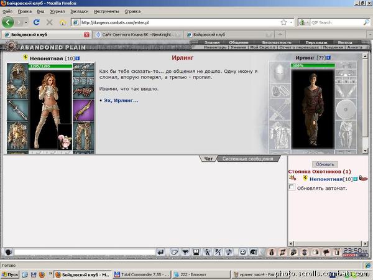Open the URL bar history dropdown
Image resolution: width=373 pixels, height=280 pixels.
pyautogui.click(x=291, y=22)
